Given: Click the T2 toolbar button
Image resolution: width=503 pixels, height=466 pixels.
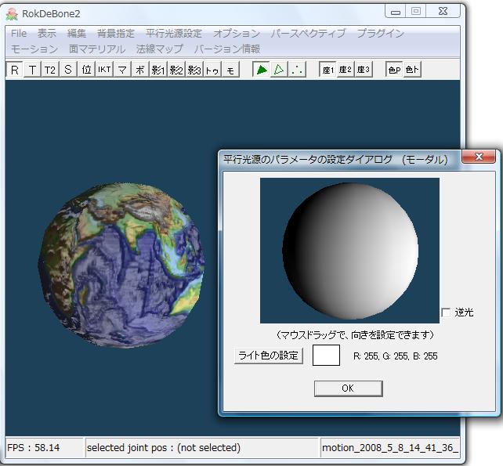Looking at the screenshot, I should [49, 70].
